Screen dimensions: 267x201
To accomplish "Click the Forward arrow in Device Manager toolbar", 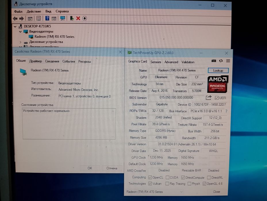I will [22, 18].
